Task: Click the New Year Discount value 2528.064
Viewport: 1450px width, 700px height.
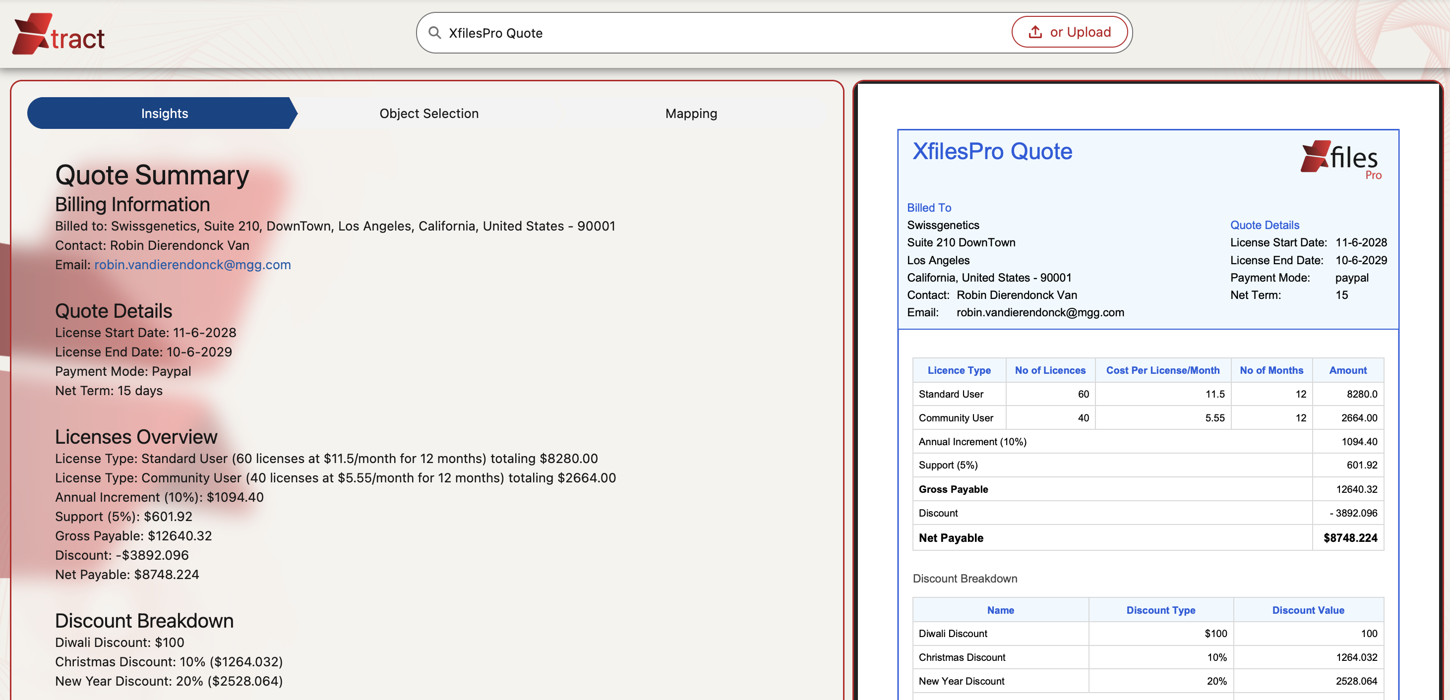Action: click(x=1357, y=682)
